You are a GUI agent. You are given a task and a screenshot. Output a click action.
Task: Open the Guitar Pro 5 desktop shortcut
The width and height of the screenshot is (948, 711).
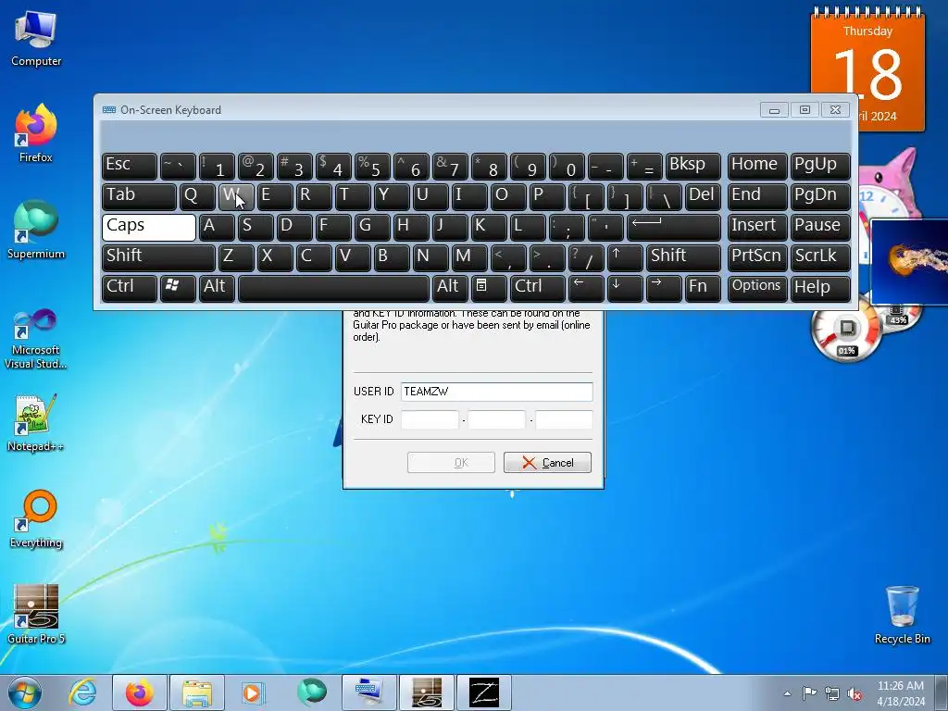pos(36,615)
